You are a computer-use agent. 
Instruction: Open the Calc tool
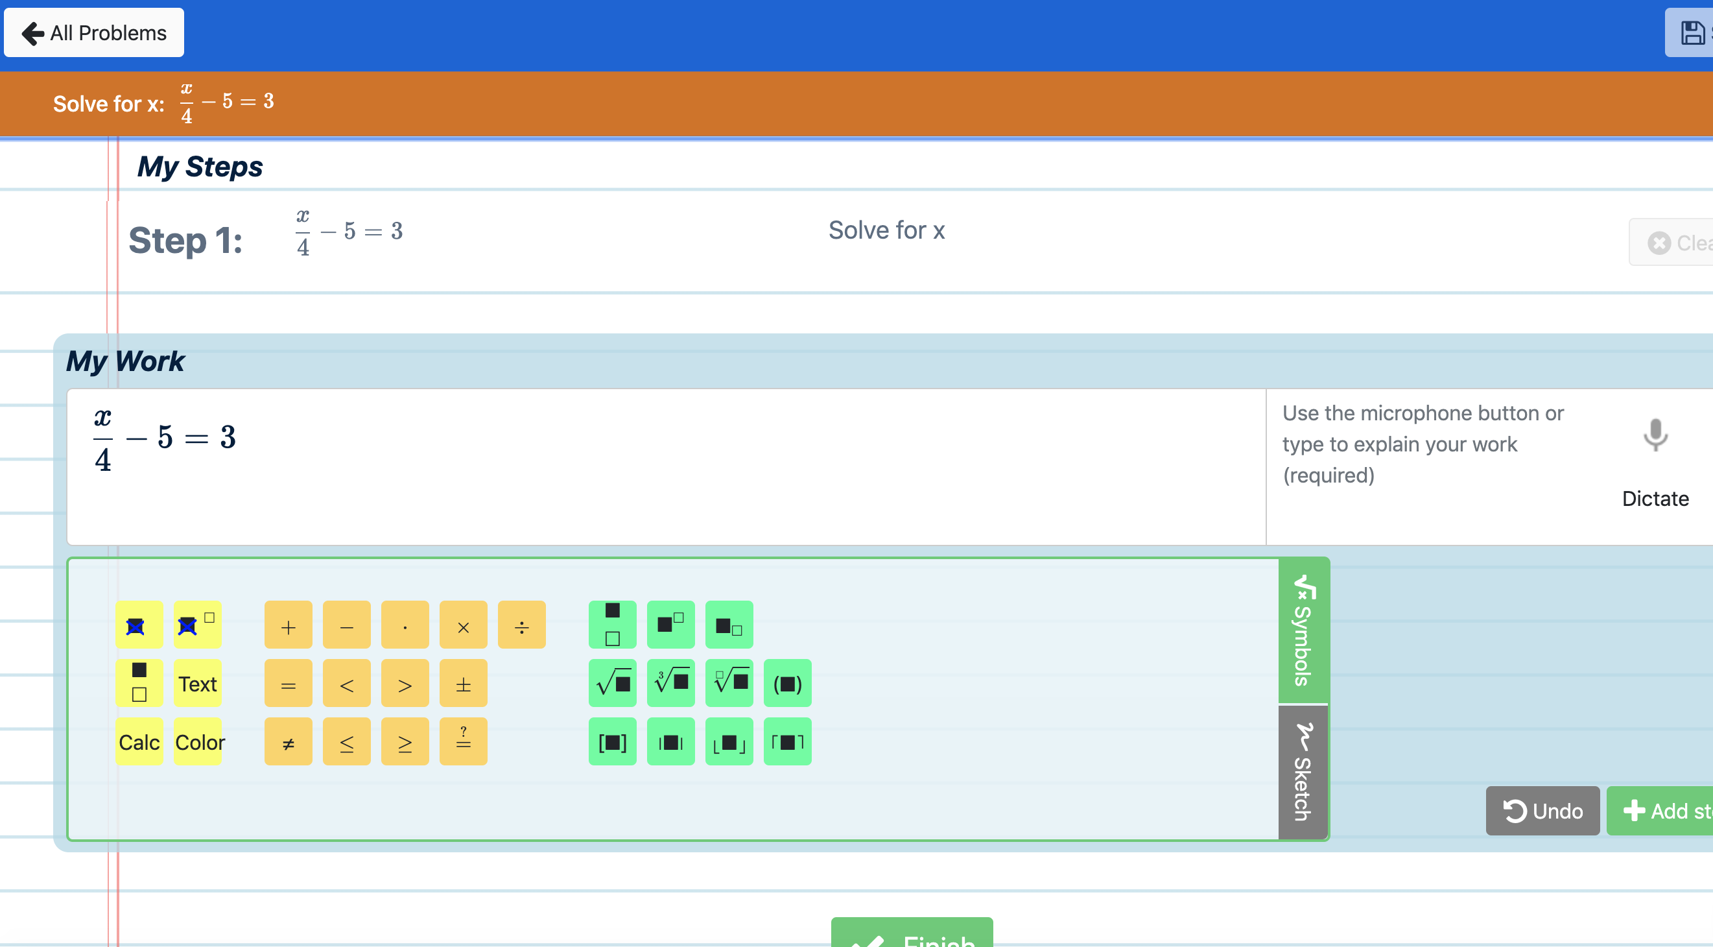click(x=139, y=743)
